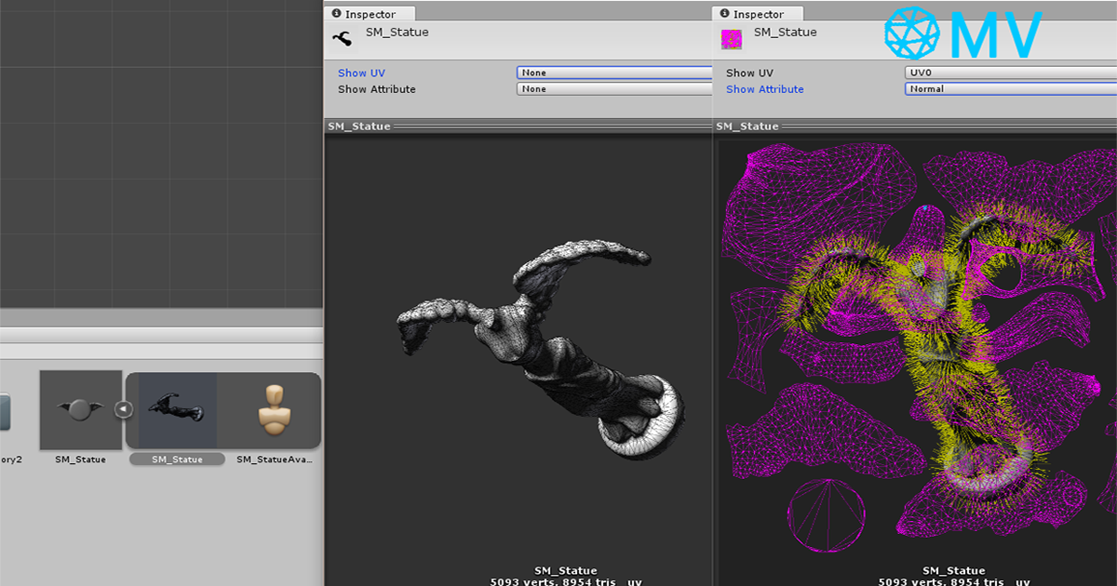Click the blue Show Attribute label

coord(764,89)
